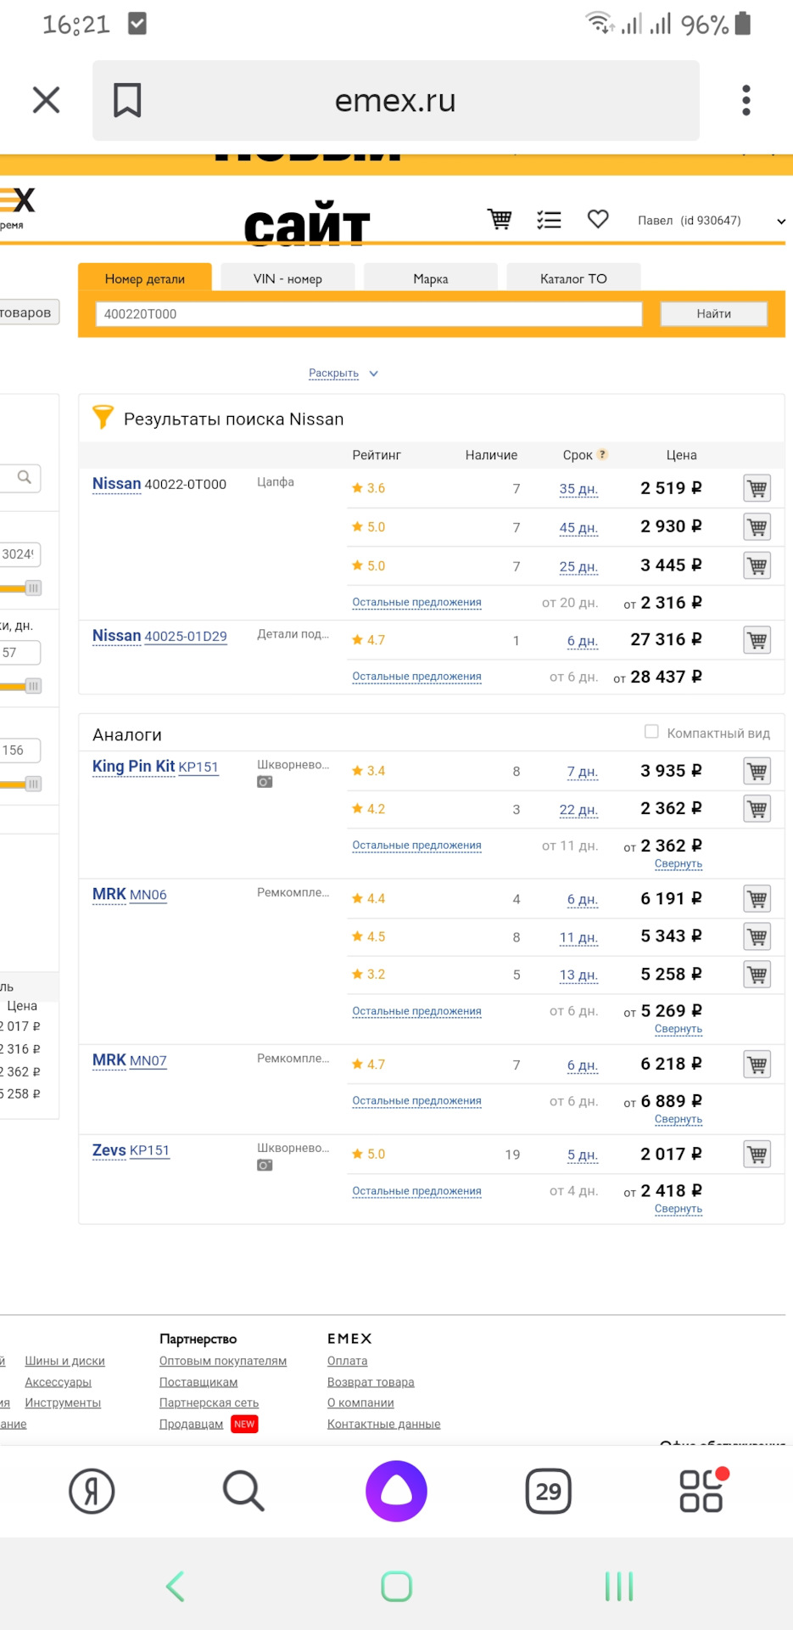Show remaining offers for MRK MN06
The width and height of the screenshot is (793, 1630).
point(416,1011)
